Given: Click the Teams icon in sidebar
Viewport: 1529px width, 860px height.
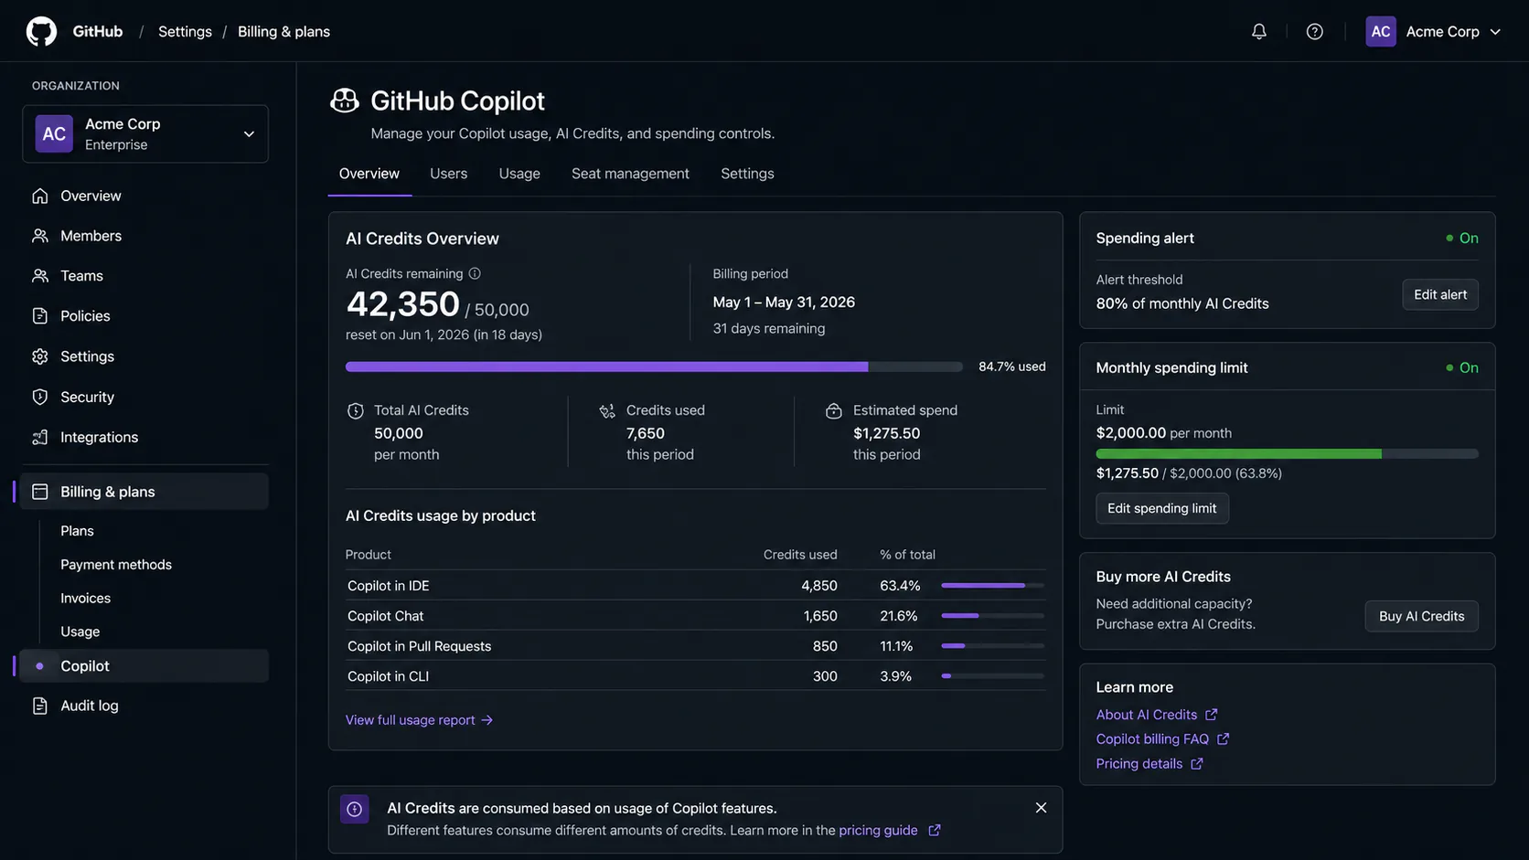Looking at the screenshot, I should (39, 276).
